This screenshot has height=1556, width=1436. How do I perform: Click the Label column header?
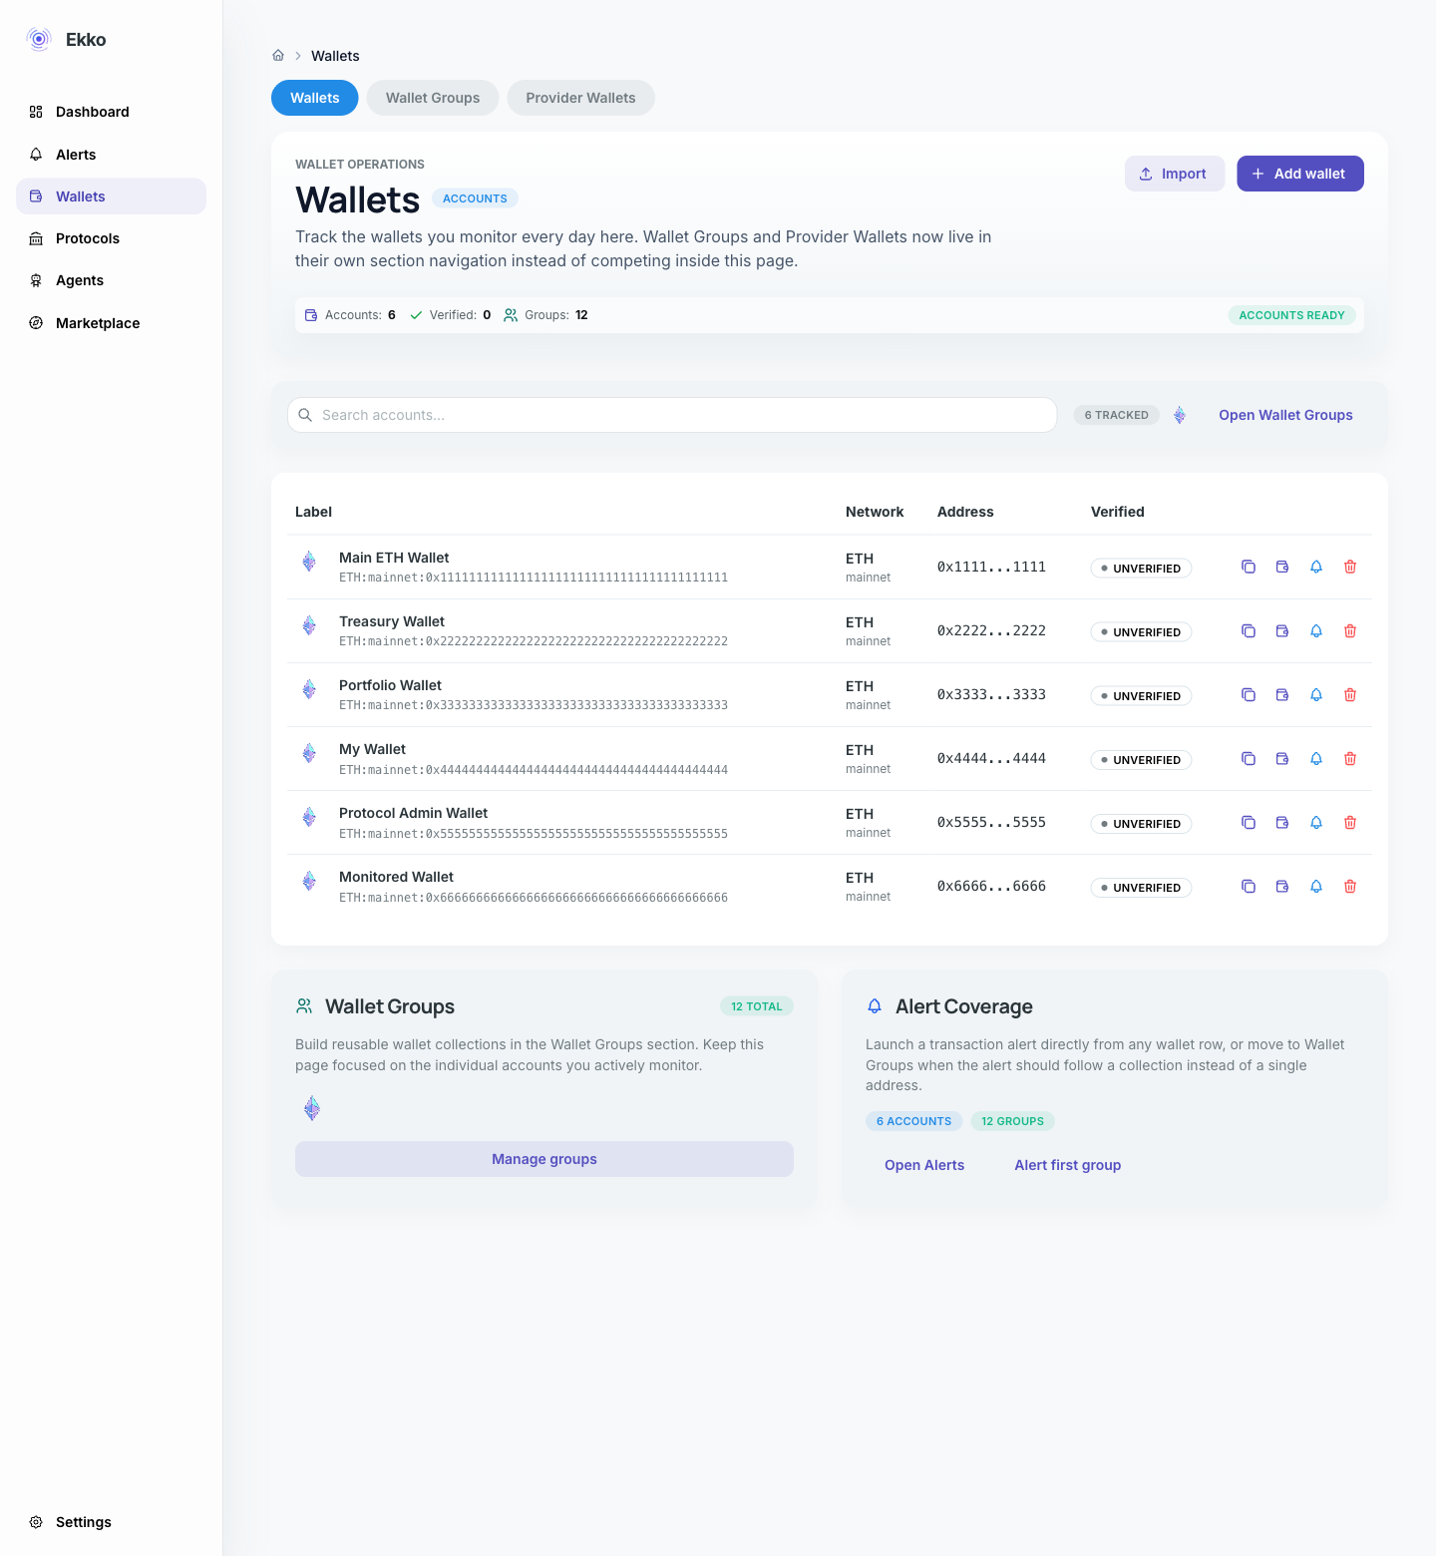click(x=313, y=512)
